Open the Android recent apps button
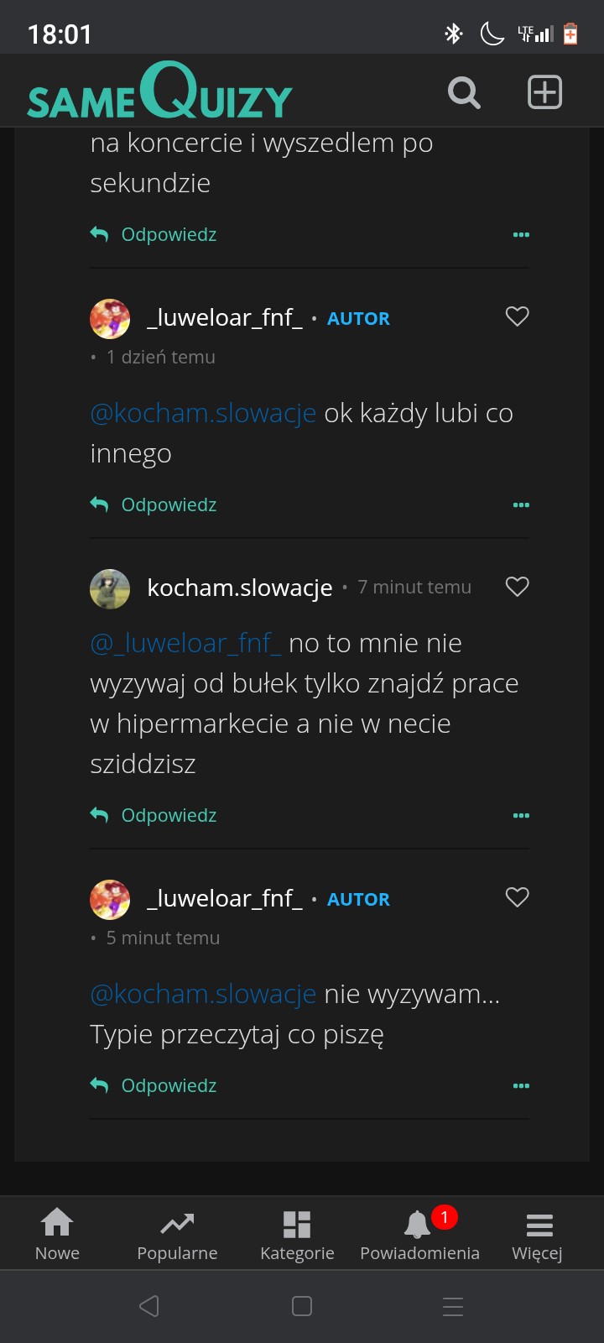The height and width of the screenshot is (1343, 604). point(453,1306)
